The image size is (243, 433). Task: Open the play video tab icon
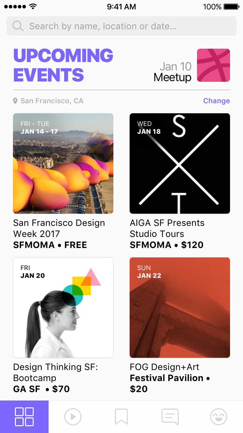click(73, 417)
